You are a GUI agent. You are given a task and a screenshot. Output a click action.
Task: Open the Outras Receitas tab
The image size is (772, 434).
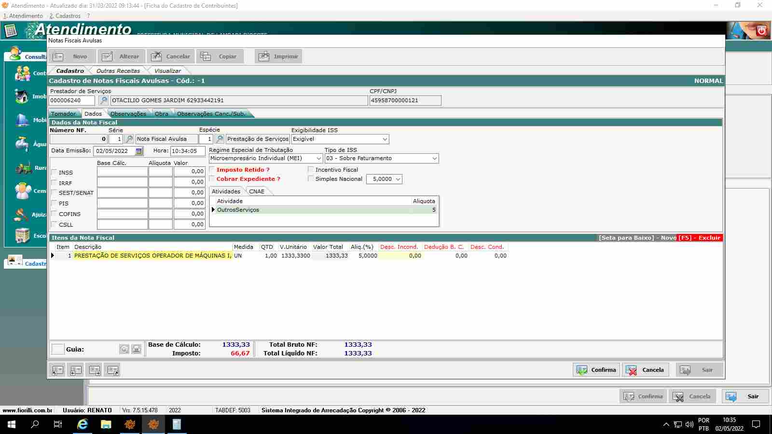pyautogui.click(x=118, y=71)
